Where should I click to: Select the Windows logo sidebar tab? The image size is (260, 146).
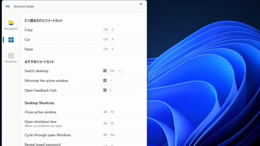pyautogui.click(x=11, y=40)
